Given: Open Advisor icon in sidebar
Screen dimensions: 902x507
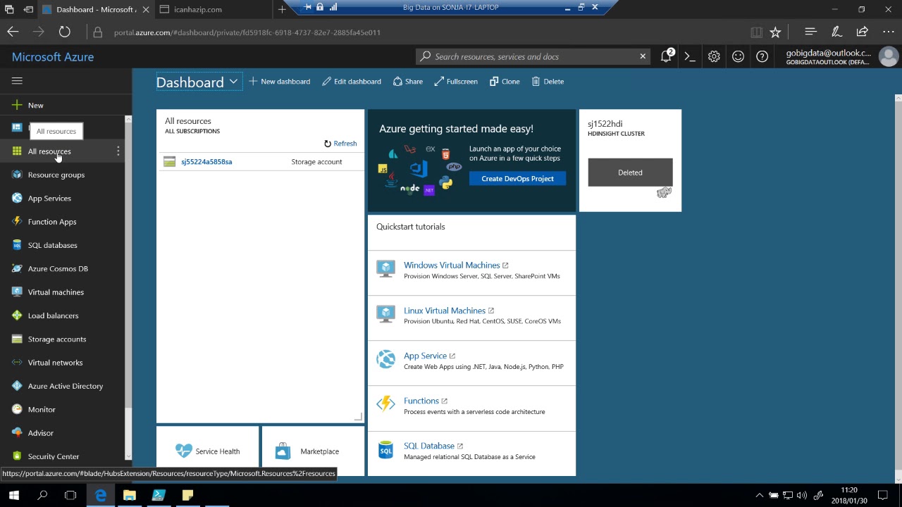Looking at the screenshot, I should (x=17, y=433).
